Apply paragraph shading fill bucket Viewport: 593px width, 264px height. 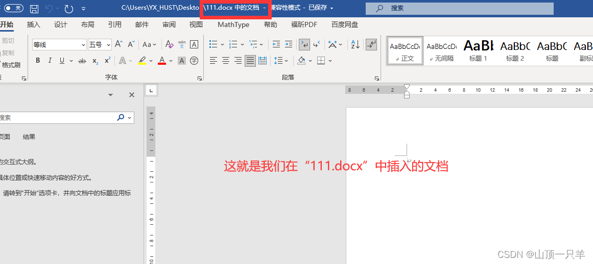click(x=301, y=60)
